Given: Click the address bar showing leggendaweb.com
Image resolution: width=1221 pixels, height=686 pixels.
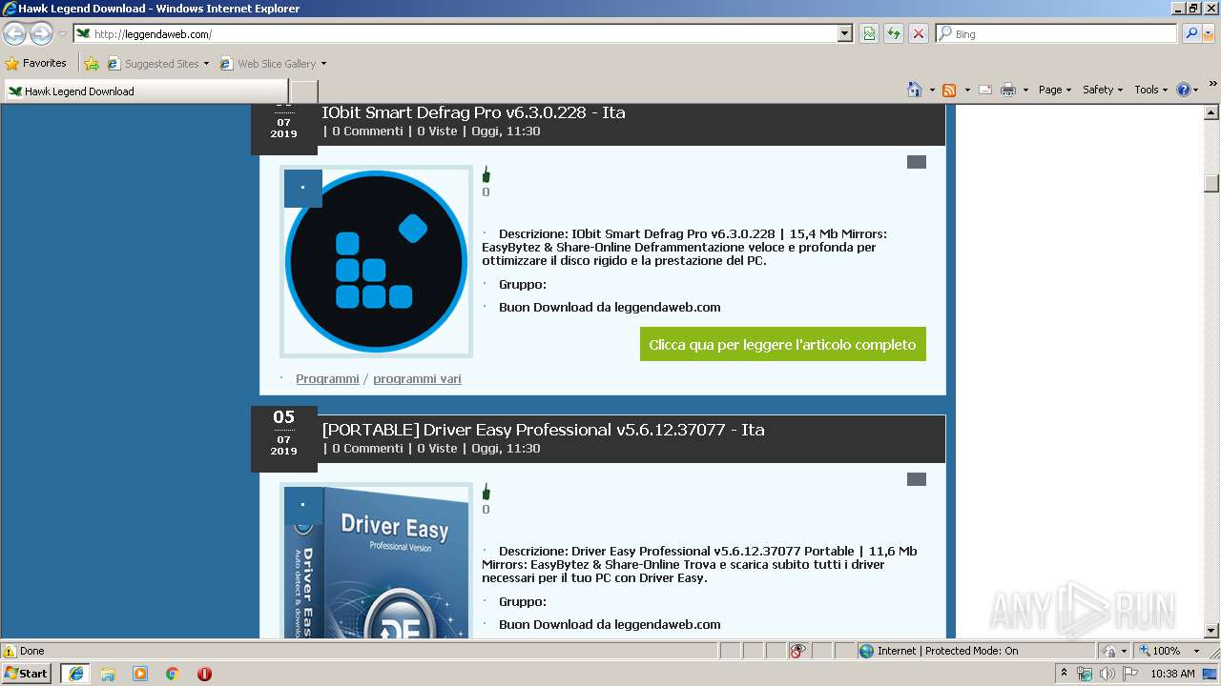Looking at the screenshot, I should (x=456, y=33).
